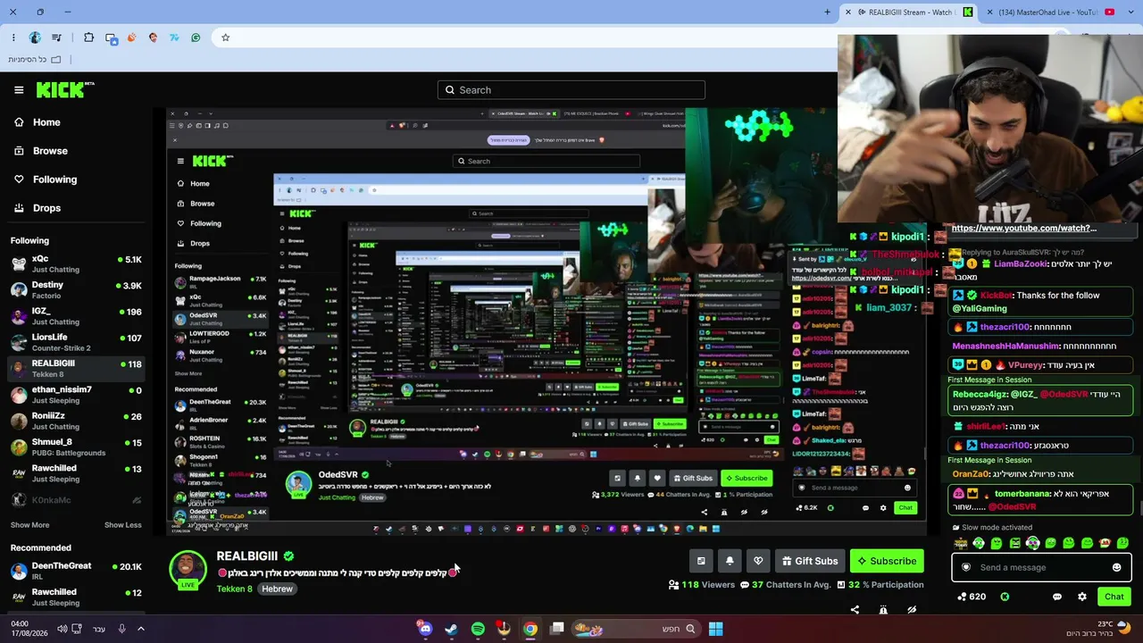Viewport: 1143px width, 643px height.
Task: Bookmark this page with star icon
Action: coord(225,38)
